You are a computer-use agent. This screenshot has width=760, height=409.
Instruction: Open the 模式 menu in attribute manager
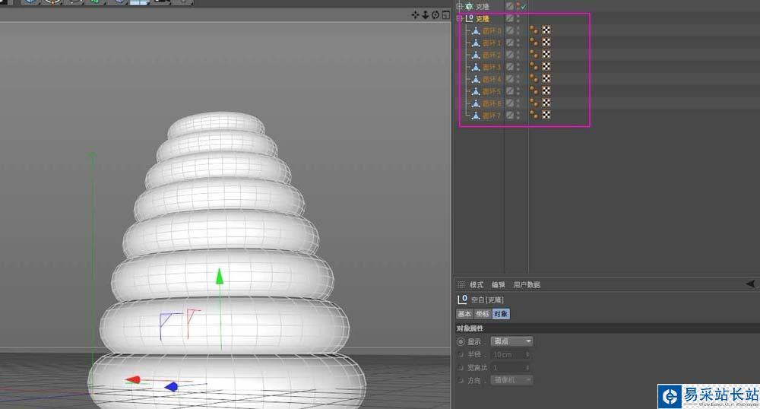pos(477,284)
